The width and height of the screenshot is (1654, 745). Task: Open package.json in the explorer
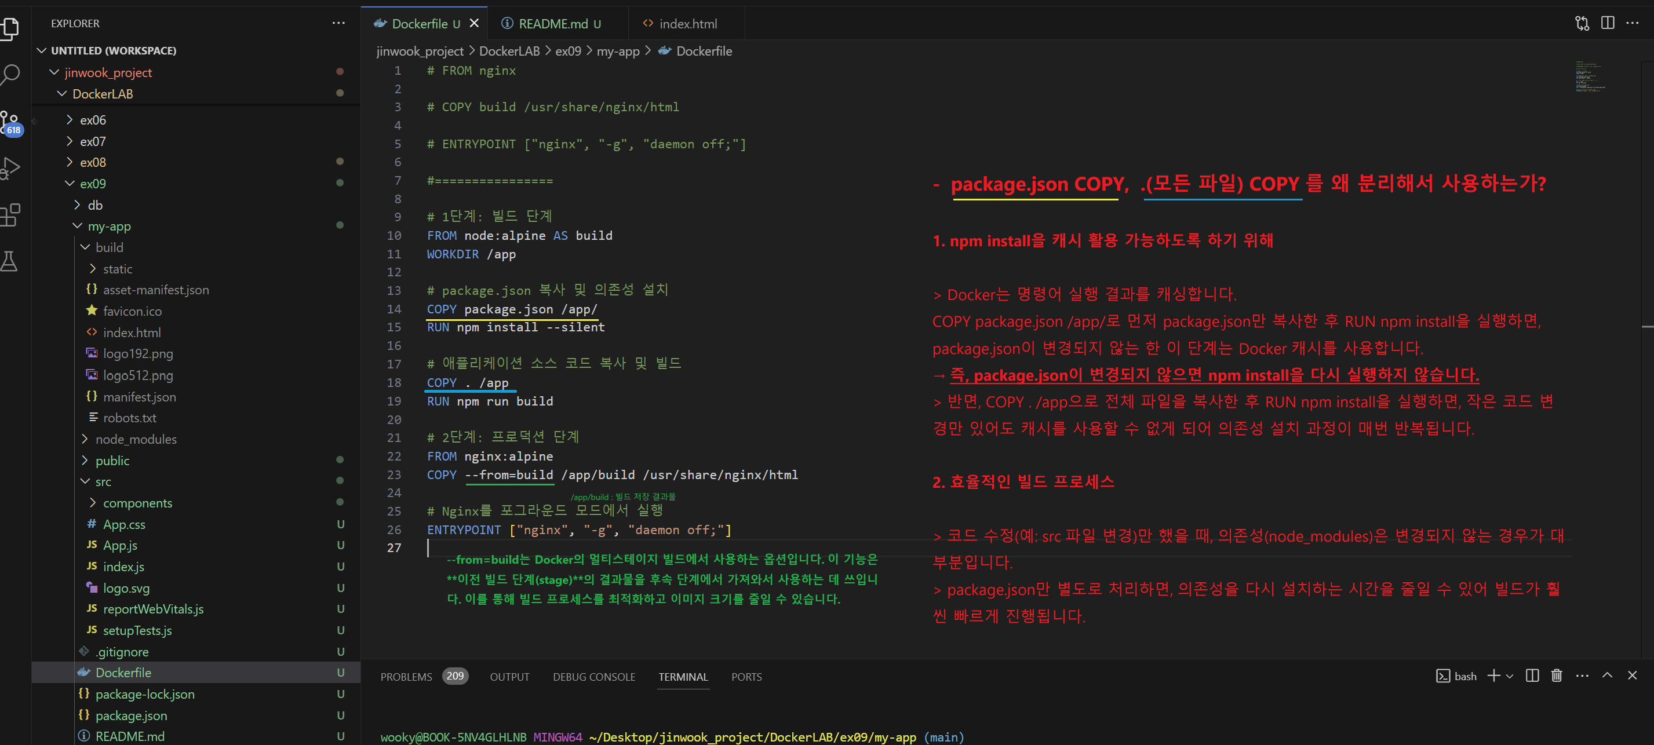(131, 715)
